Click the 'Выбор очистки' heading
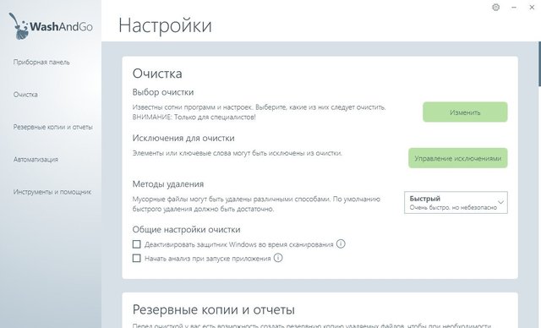 pos(163,92)
